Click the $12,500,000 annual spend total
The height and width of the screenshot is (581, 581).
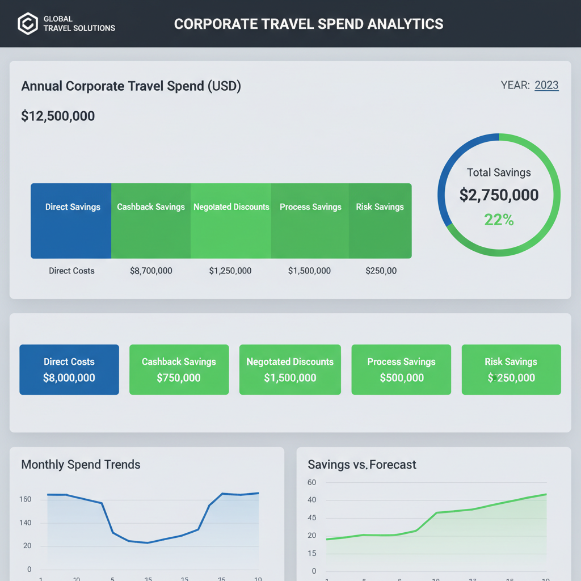coord(58,116)
